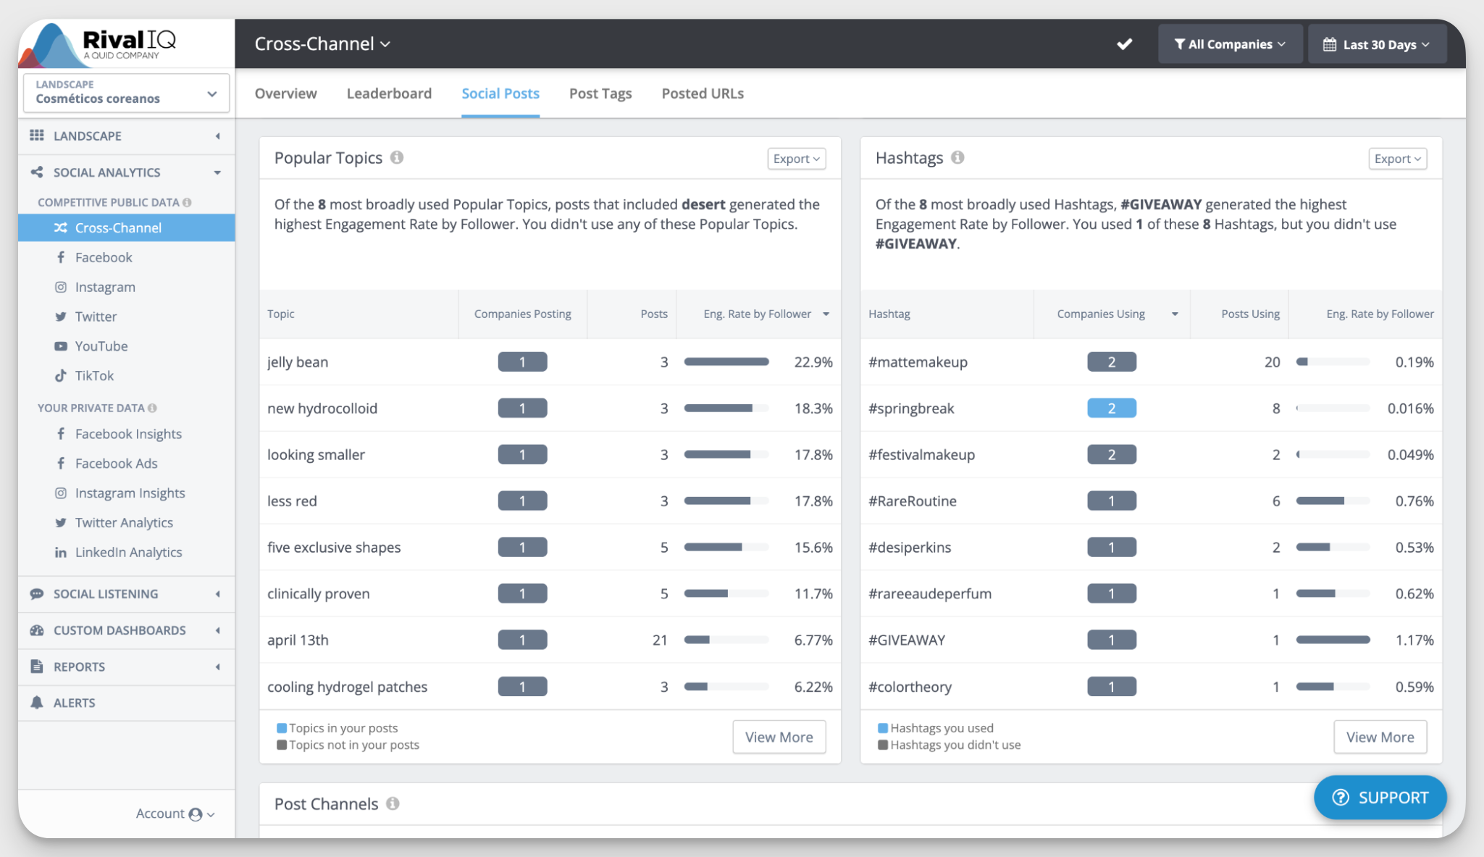Image resolution: width=1484 pixels, height=857 pixels.
Task: Open YouTube analytics
Action: (x=101, y=346)
